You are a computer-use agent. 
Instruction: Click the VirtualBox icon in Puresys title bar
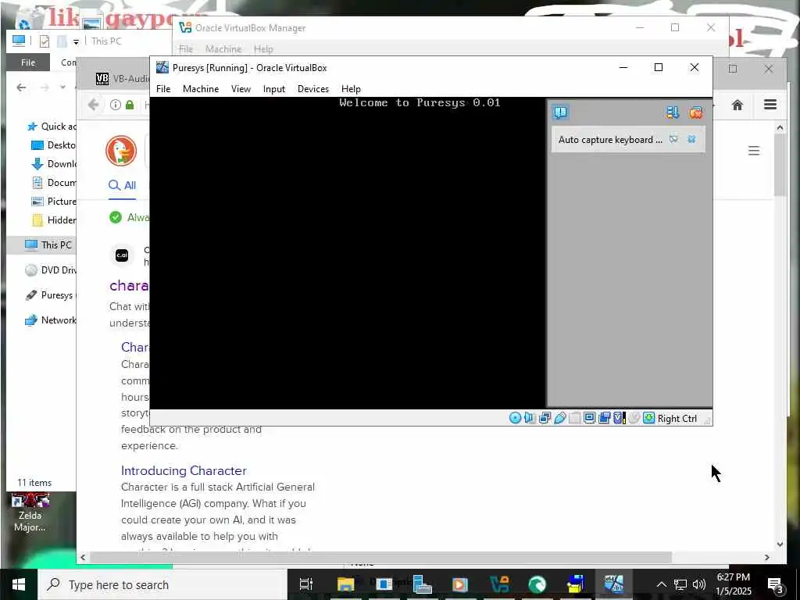pos(162,67)
